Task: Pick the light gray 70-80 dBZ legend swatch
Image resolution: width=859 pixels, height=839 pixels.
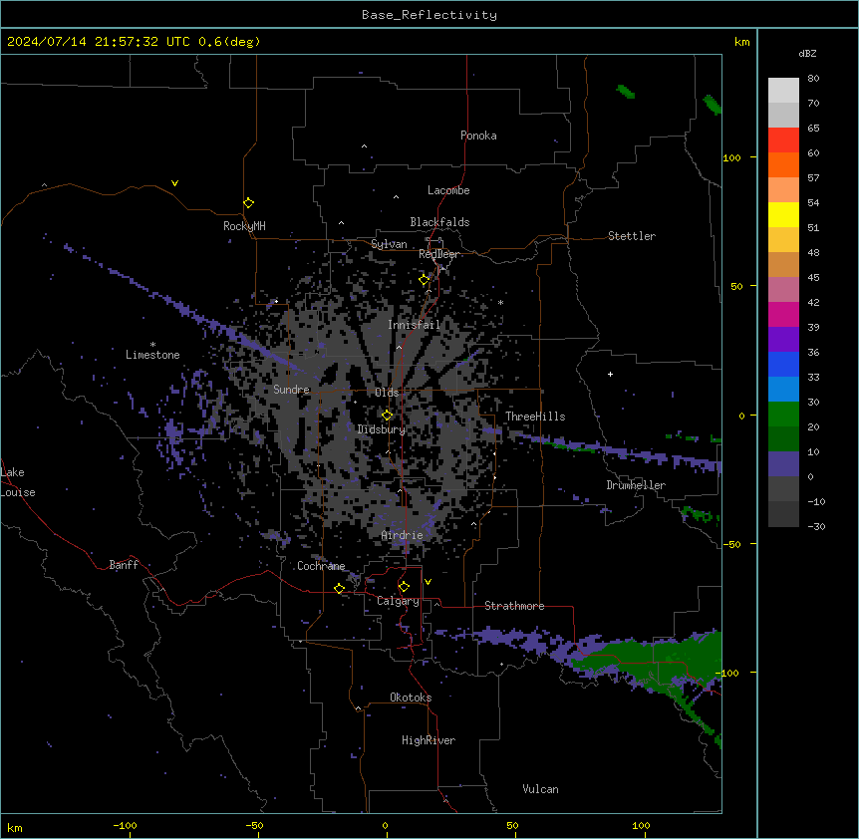Action: [x=783, y=91]
